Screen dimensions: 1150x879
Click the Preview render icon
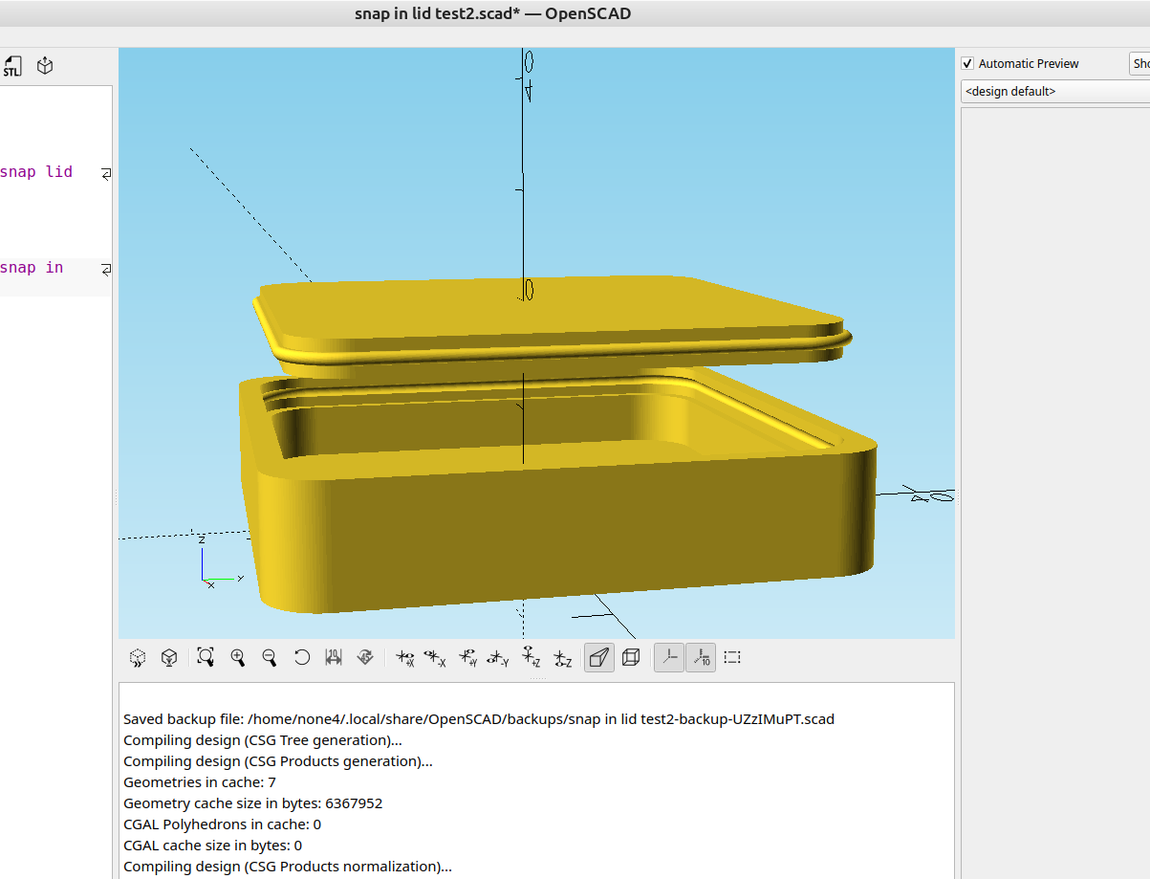coord(138,658)
